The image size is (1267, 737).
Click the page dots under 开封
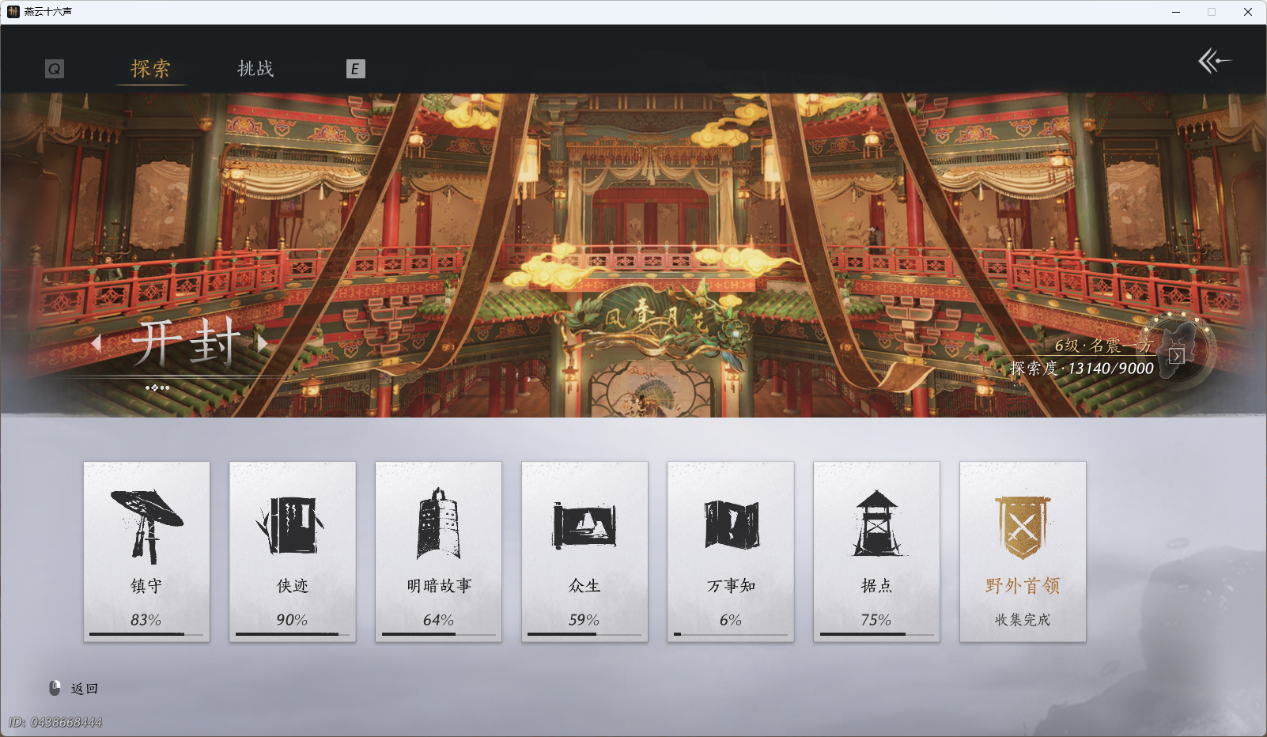(157, 387)
